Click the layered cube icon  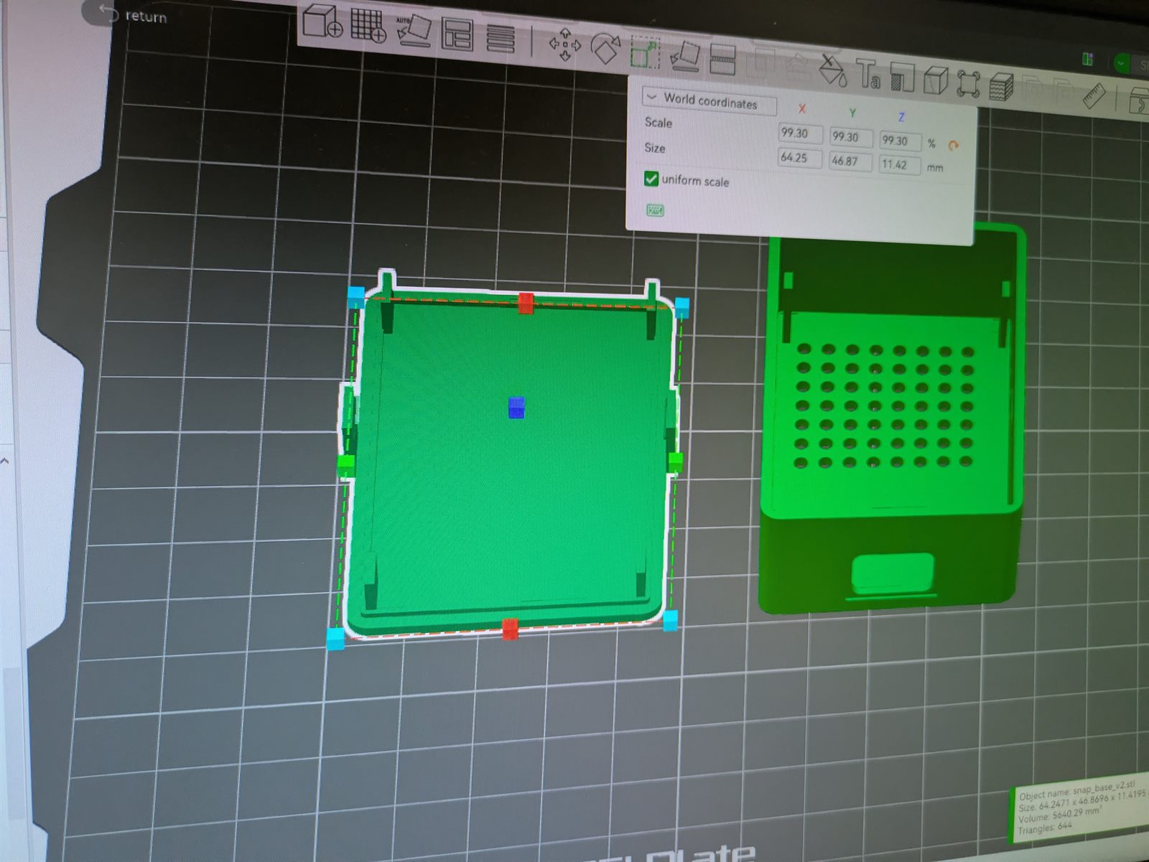[1001, 87]
